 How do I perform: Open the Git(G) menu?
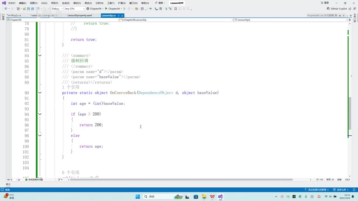tap(44, 3)
